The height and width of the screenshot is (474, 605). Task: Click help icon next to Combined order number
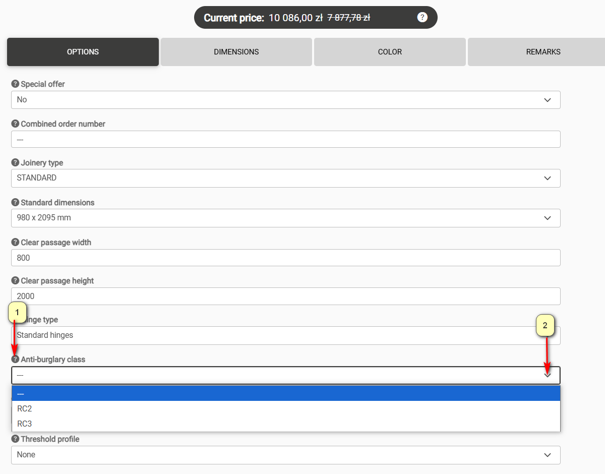click(x=15, y=124)
